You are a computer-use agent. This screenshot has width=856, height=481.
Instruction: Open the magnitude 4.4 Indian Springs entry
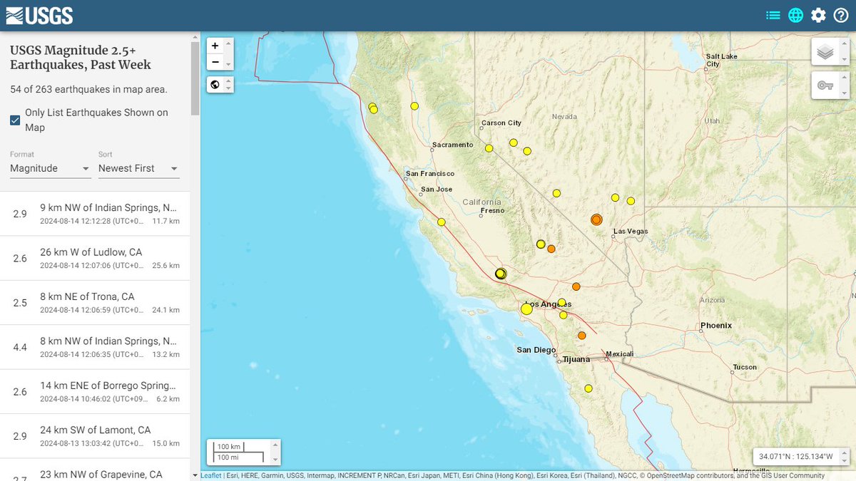point(95,347)
